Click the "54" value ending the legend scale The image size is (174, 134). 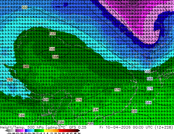[79, 133]
